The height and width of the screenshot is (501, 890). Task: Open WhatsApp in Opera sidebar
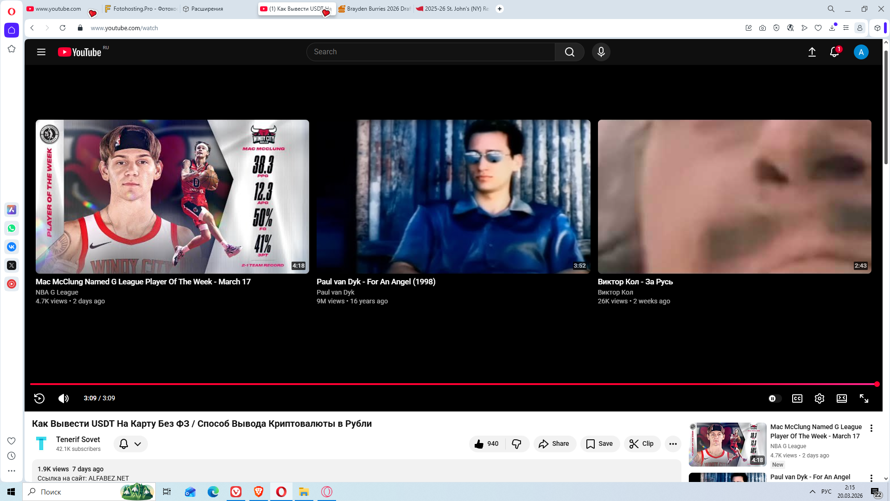click(x=12, y=228)
